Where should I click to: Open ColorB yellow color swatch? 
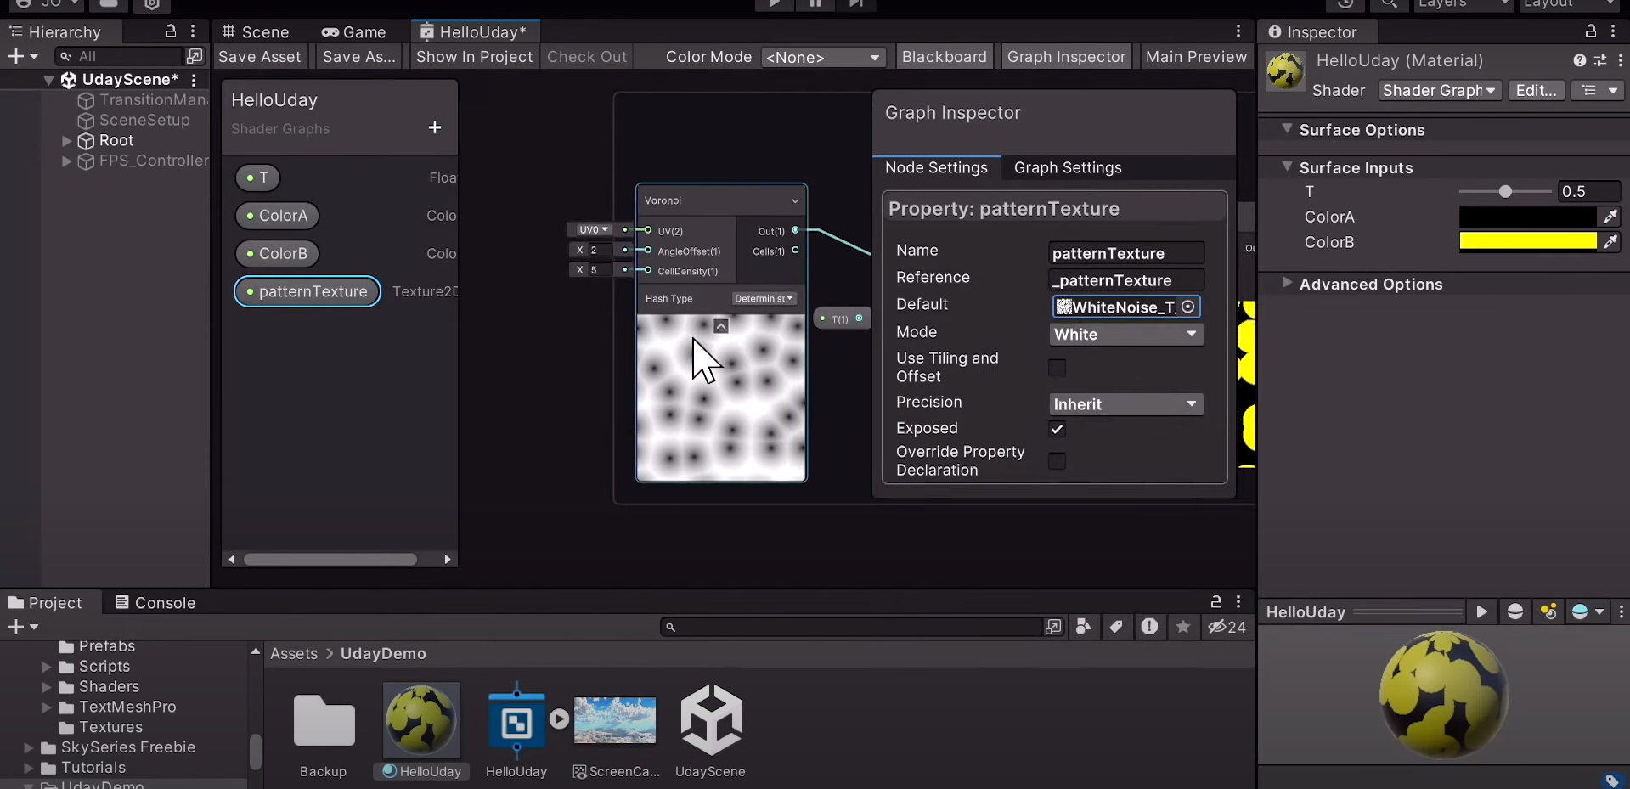1528,242
